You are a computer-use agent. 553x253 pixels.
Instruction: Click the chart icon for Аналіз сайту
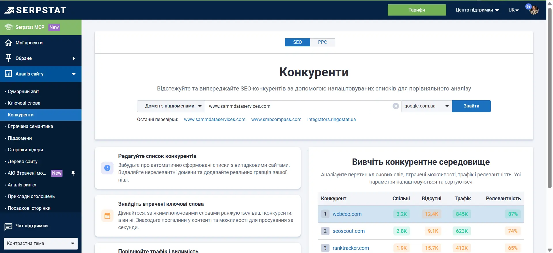(8, 74)
